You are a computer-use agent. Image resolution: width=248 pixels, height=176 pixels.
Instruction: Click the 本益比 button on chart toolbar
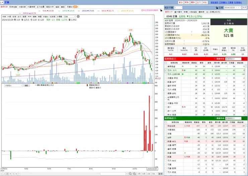point(46,17)
